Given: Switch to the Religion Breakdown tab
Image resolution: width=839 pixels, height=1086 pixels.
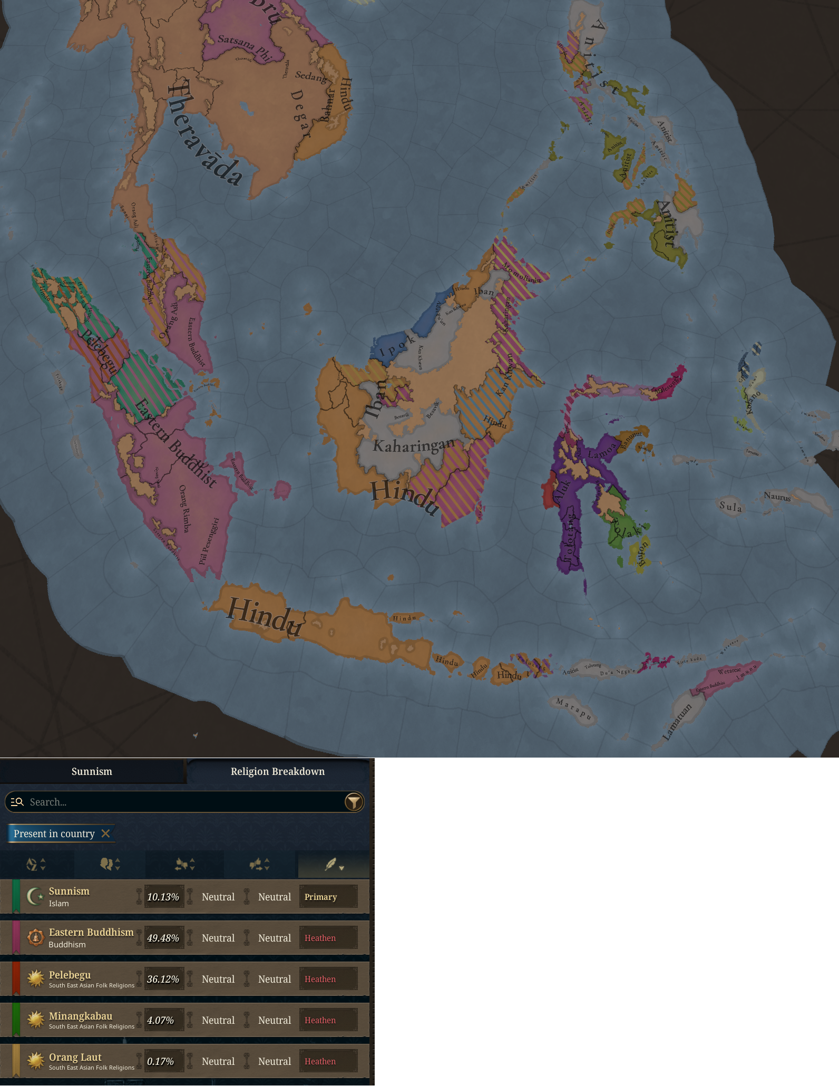Looking at the screenshot, I should [x=278, y=771].
